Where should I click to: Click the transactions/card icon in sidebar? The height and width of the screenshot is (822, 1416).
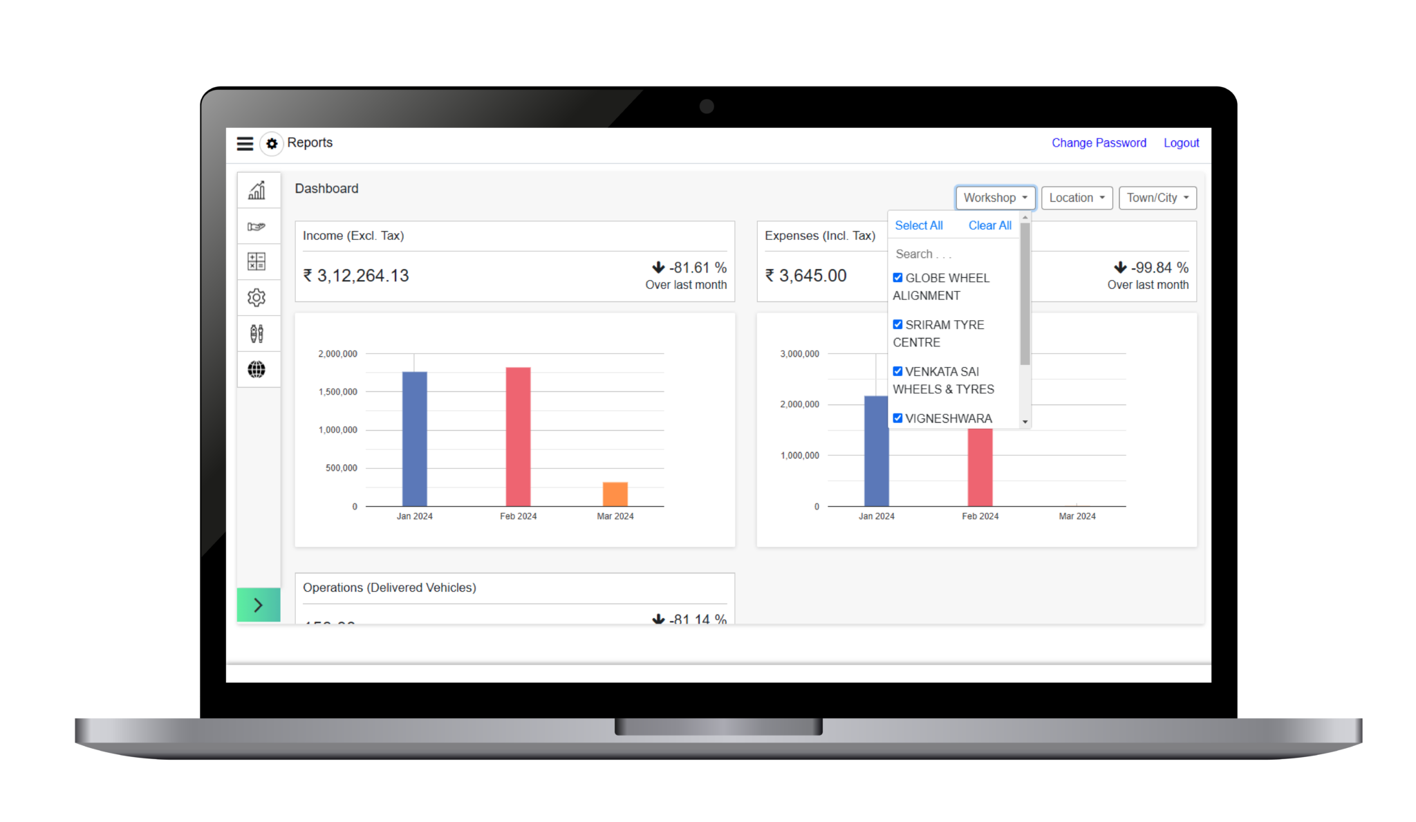[257, 227]
